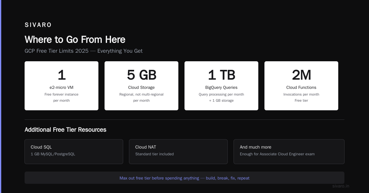Click the SIVARO logo text
This screenshot has width=369, height=193.
pos(38,25)
